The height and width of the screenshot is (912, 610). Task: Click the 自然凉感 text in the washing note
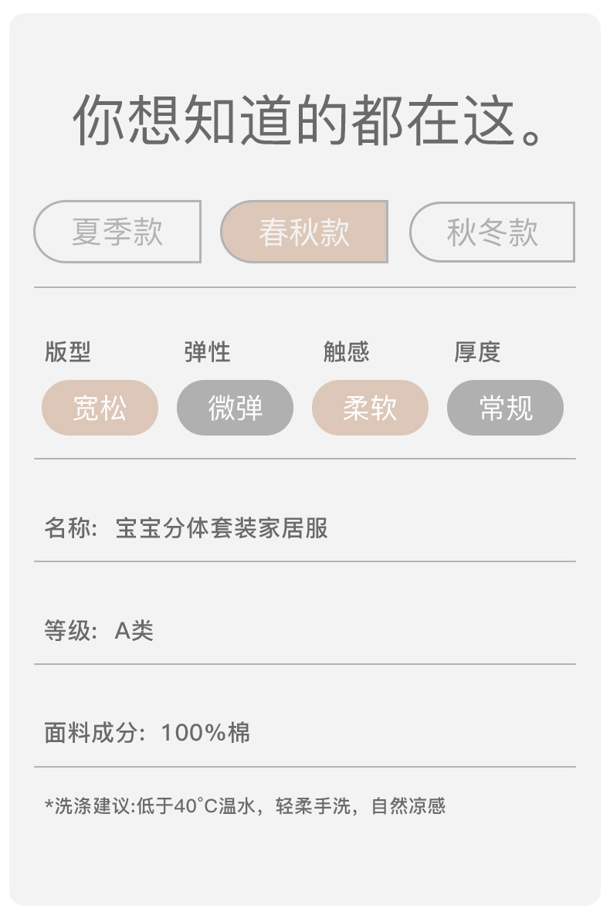click(408, 807)
